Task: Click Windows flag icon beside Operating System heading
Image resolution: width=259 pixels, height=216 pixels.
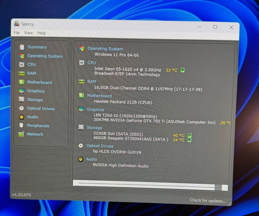Action: (82, 48)
